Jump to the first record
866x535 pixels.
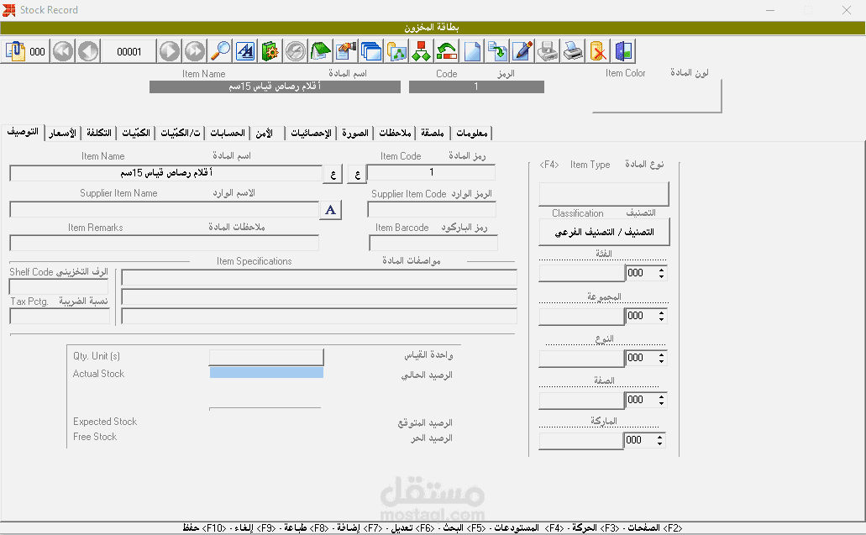[63, 51]
